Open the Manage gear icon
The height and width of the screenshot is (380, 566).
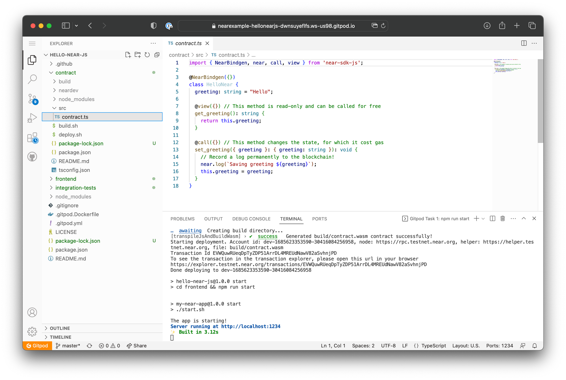32,331
